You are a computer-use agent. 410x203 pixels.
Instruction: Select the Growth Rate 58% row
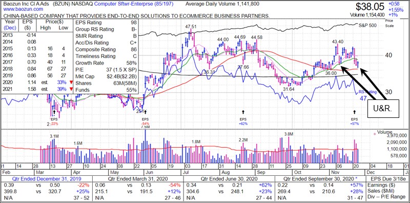click(x=106, y=63)
